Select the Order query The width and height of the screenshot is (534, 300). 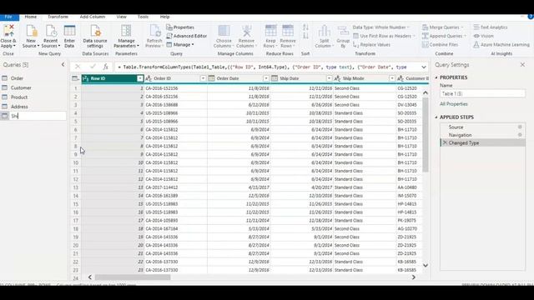tap(33, 78)
